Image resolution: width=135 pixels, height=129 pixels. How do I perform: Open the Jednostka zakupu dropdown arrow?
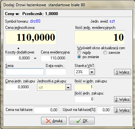[x=68, y=87]
